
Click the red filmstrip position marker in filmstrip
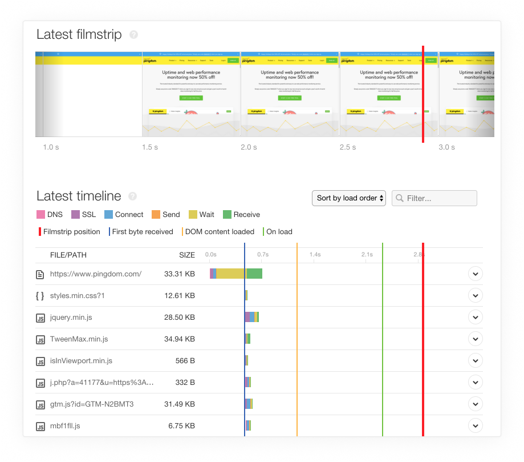(423, 94)
